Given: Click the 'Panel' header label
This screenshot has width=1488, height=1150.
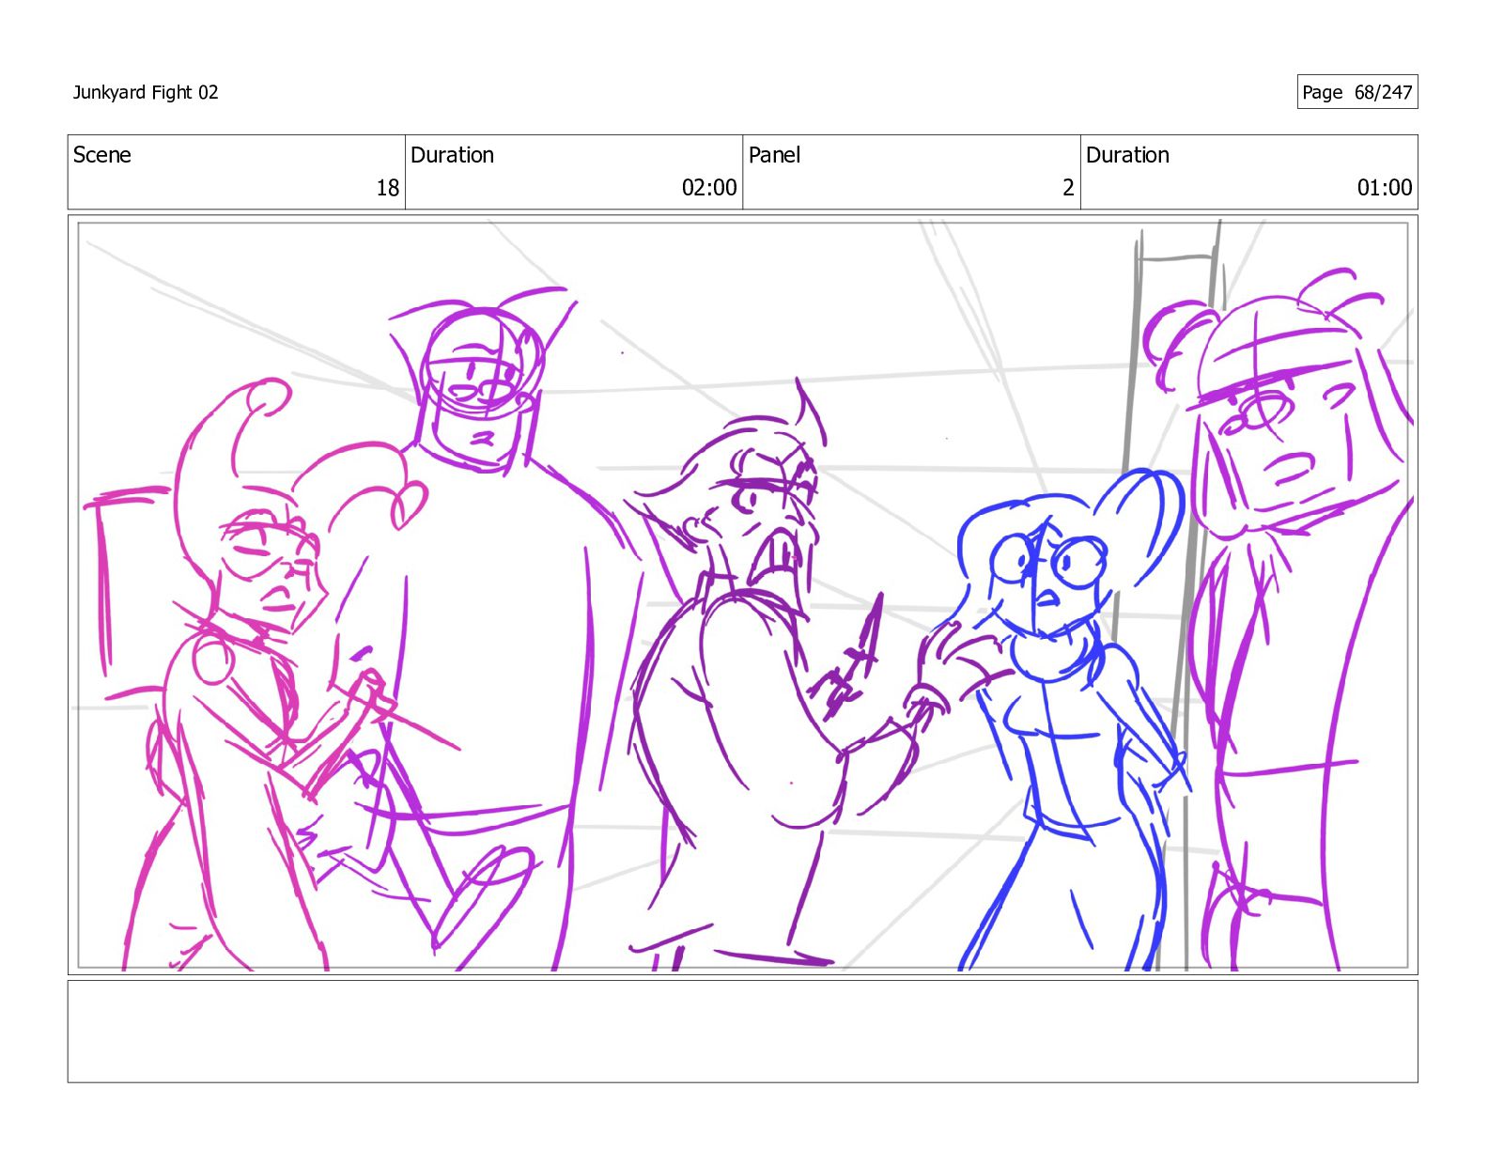Looking at the screenshot, I should tap(775, 155).
